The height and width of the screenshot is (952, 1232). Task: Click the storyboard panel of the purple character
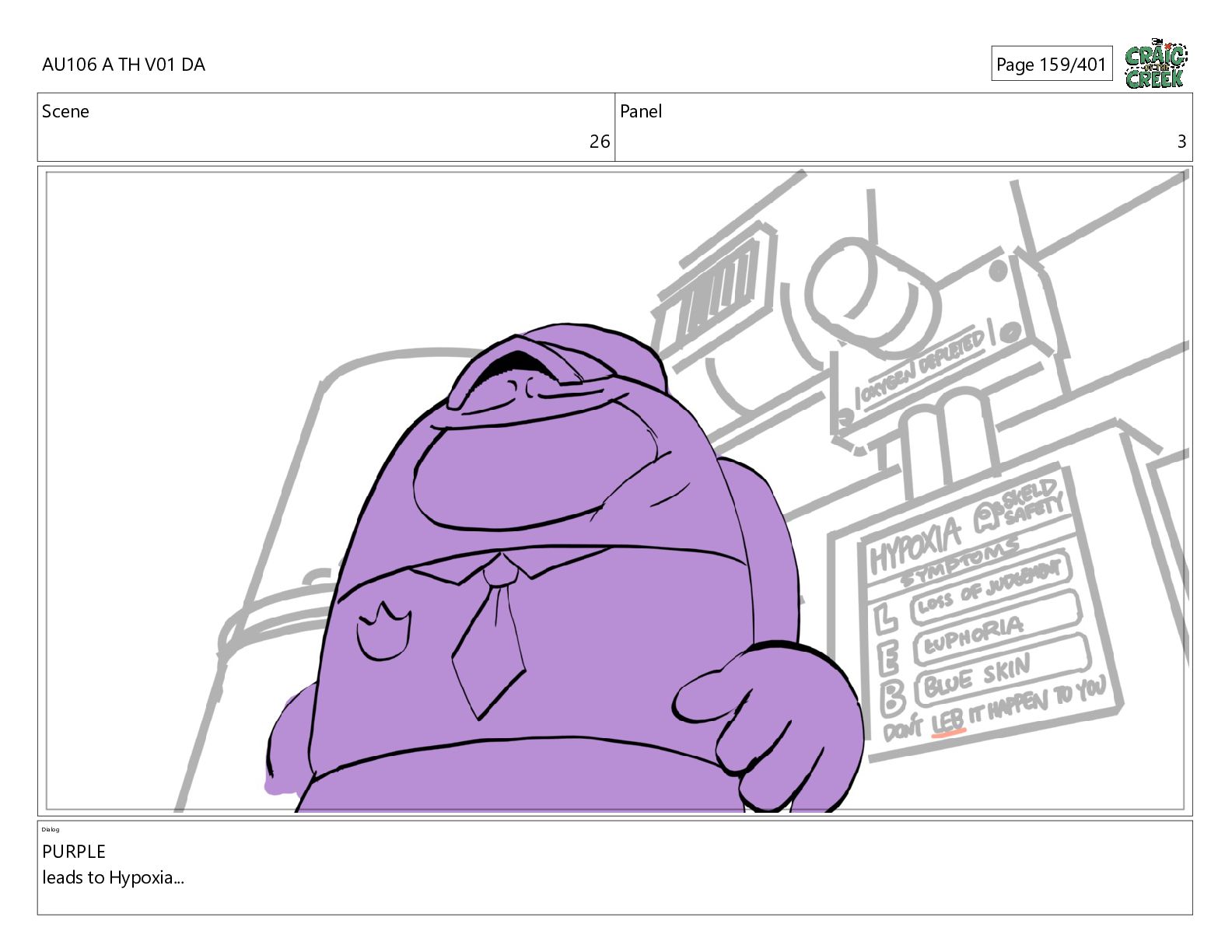click(615, 491)
